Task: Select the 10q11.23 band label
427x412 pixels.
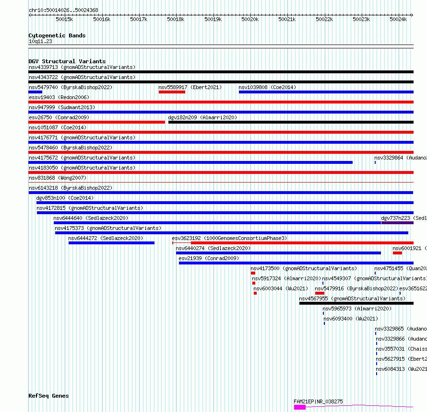Action: tap(40, 41)
